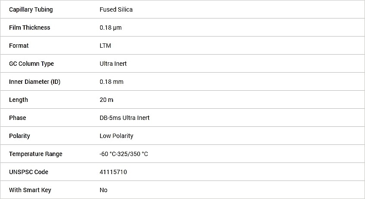The image size is (365, 199).
Task: Click the LTM format value
Action: click(x=105, y=46)
